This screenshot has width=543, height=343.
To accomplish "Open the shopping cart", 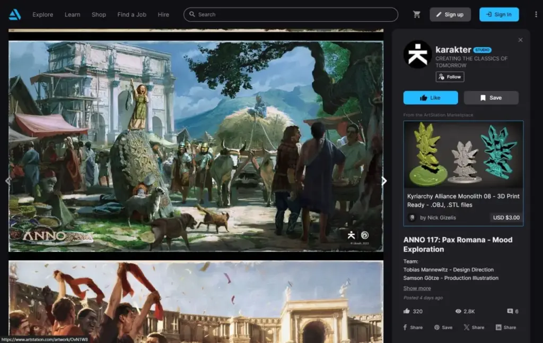I will (417, 14).
